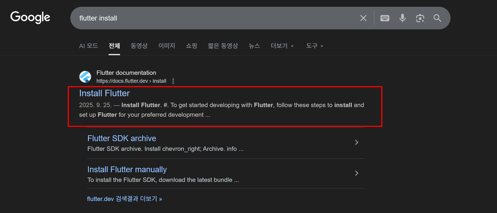Screen dimensions: 497x213
Task: Open the Install Flutter result title
Action: [104, 93]
